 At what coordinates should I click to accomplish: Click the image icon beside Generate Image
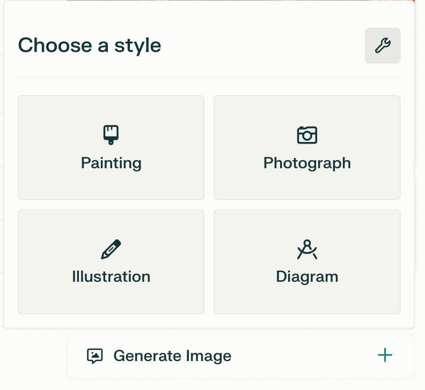point(95,356)
